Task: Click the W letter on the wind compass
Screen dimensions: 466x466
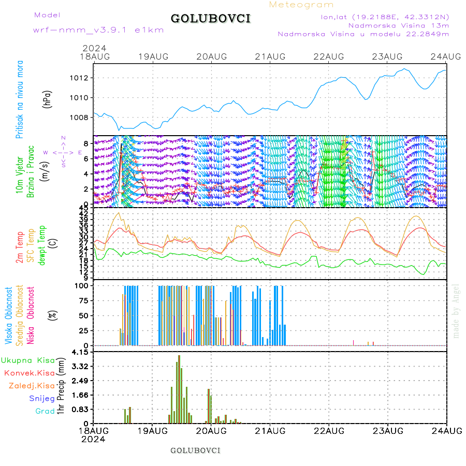Action: click(46, 152)
